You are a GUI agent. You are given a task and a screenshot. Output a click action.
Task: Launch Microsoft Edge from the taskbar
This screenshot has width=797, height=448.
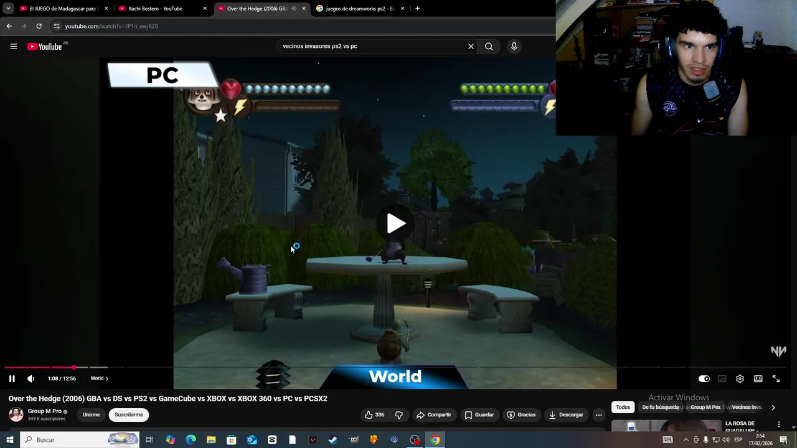click(x=191, y=440)
